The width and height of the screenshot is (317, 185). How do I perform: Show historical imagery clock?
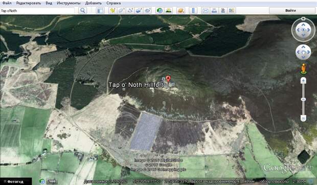click(x=160, y=11)
